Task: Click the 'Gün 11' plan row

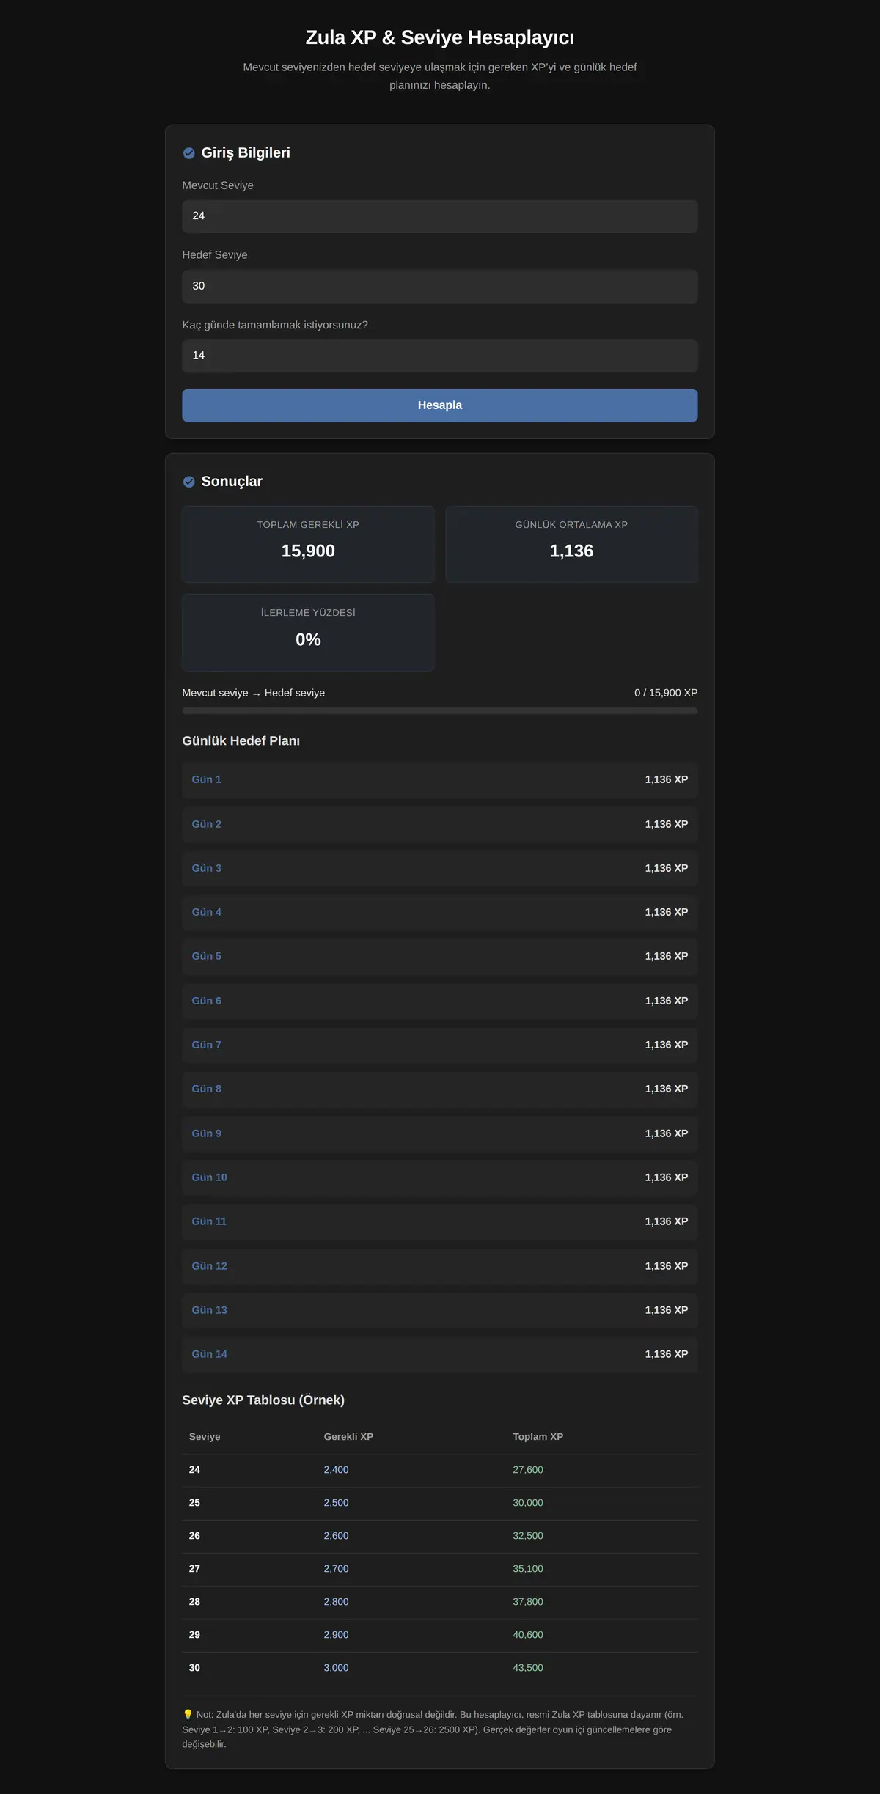Action: pos(440,1221)
